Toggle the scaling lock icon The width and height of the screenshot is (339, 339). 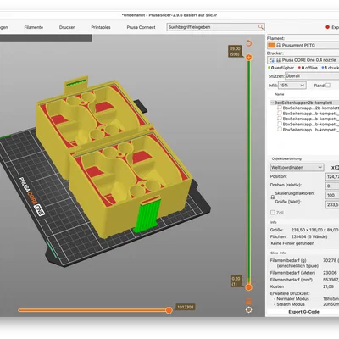click(273, 197)
